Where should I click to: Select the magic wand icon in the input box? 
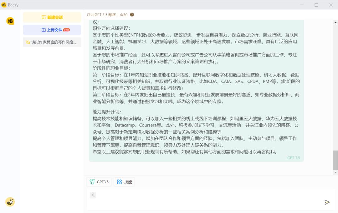point(93,195)
